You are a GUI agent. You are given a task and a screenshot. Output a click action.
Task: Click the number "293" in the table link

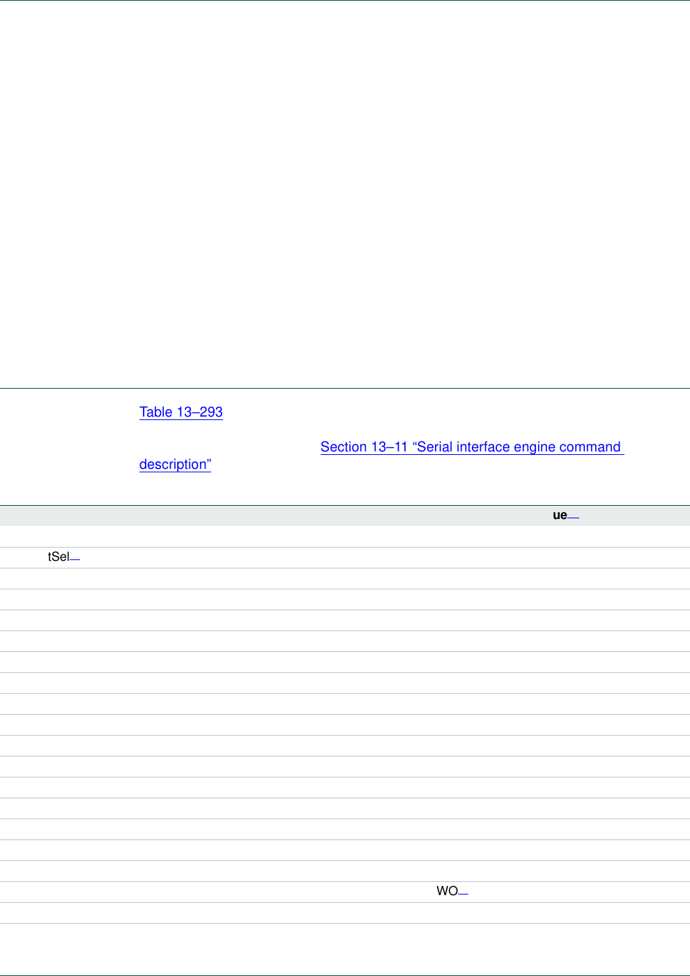pyautogui.click(x=211, y=412)
